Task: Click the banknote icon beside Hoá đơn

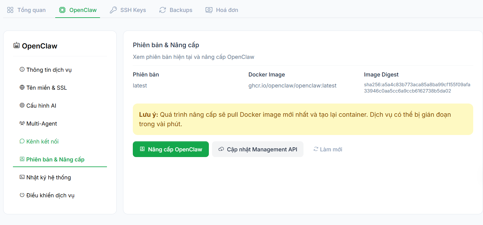Action: point(209,10)
